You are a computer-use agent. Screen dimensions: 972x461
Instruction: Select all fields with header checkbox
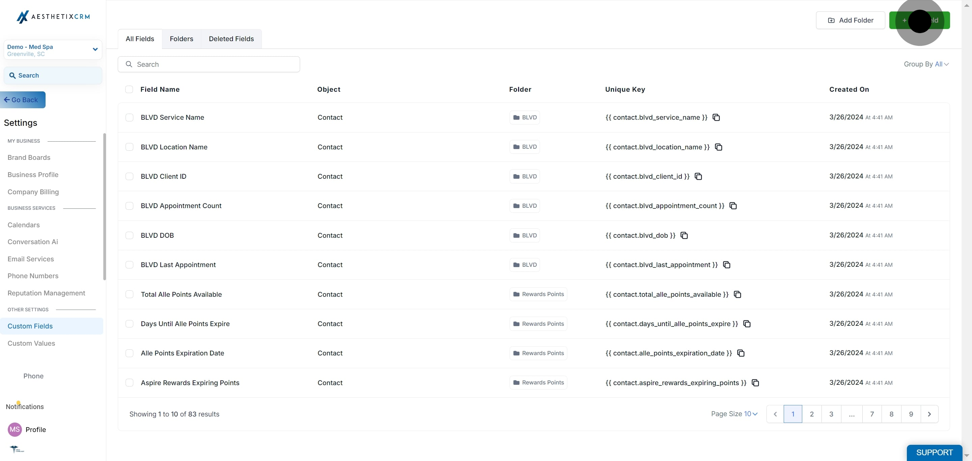[129, 89]
